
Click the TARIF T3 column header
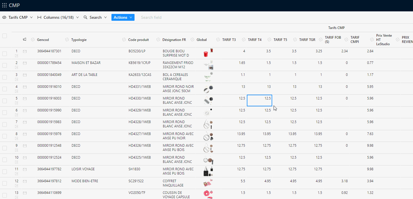(229, 40)
